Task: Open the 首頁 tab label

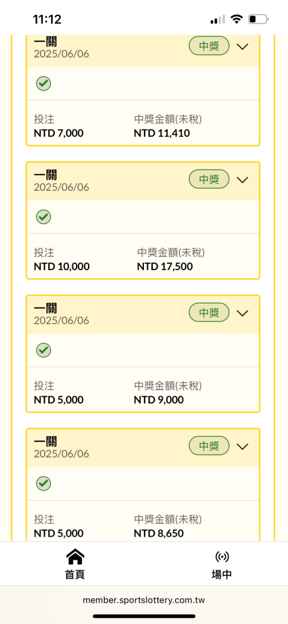Action: pos(75,574)
